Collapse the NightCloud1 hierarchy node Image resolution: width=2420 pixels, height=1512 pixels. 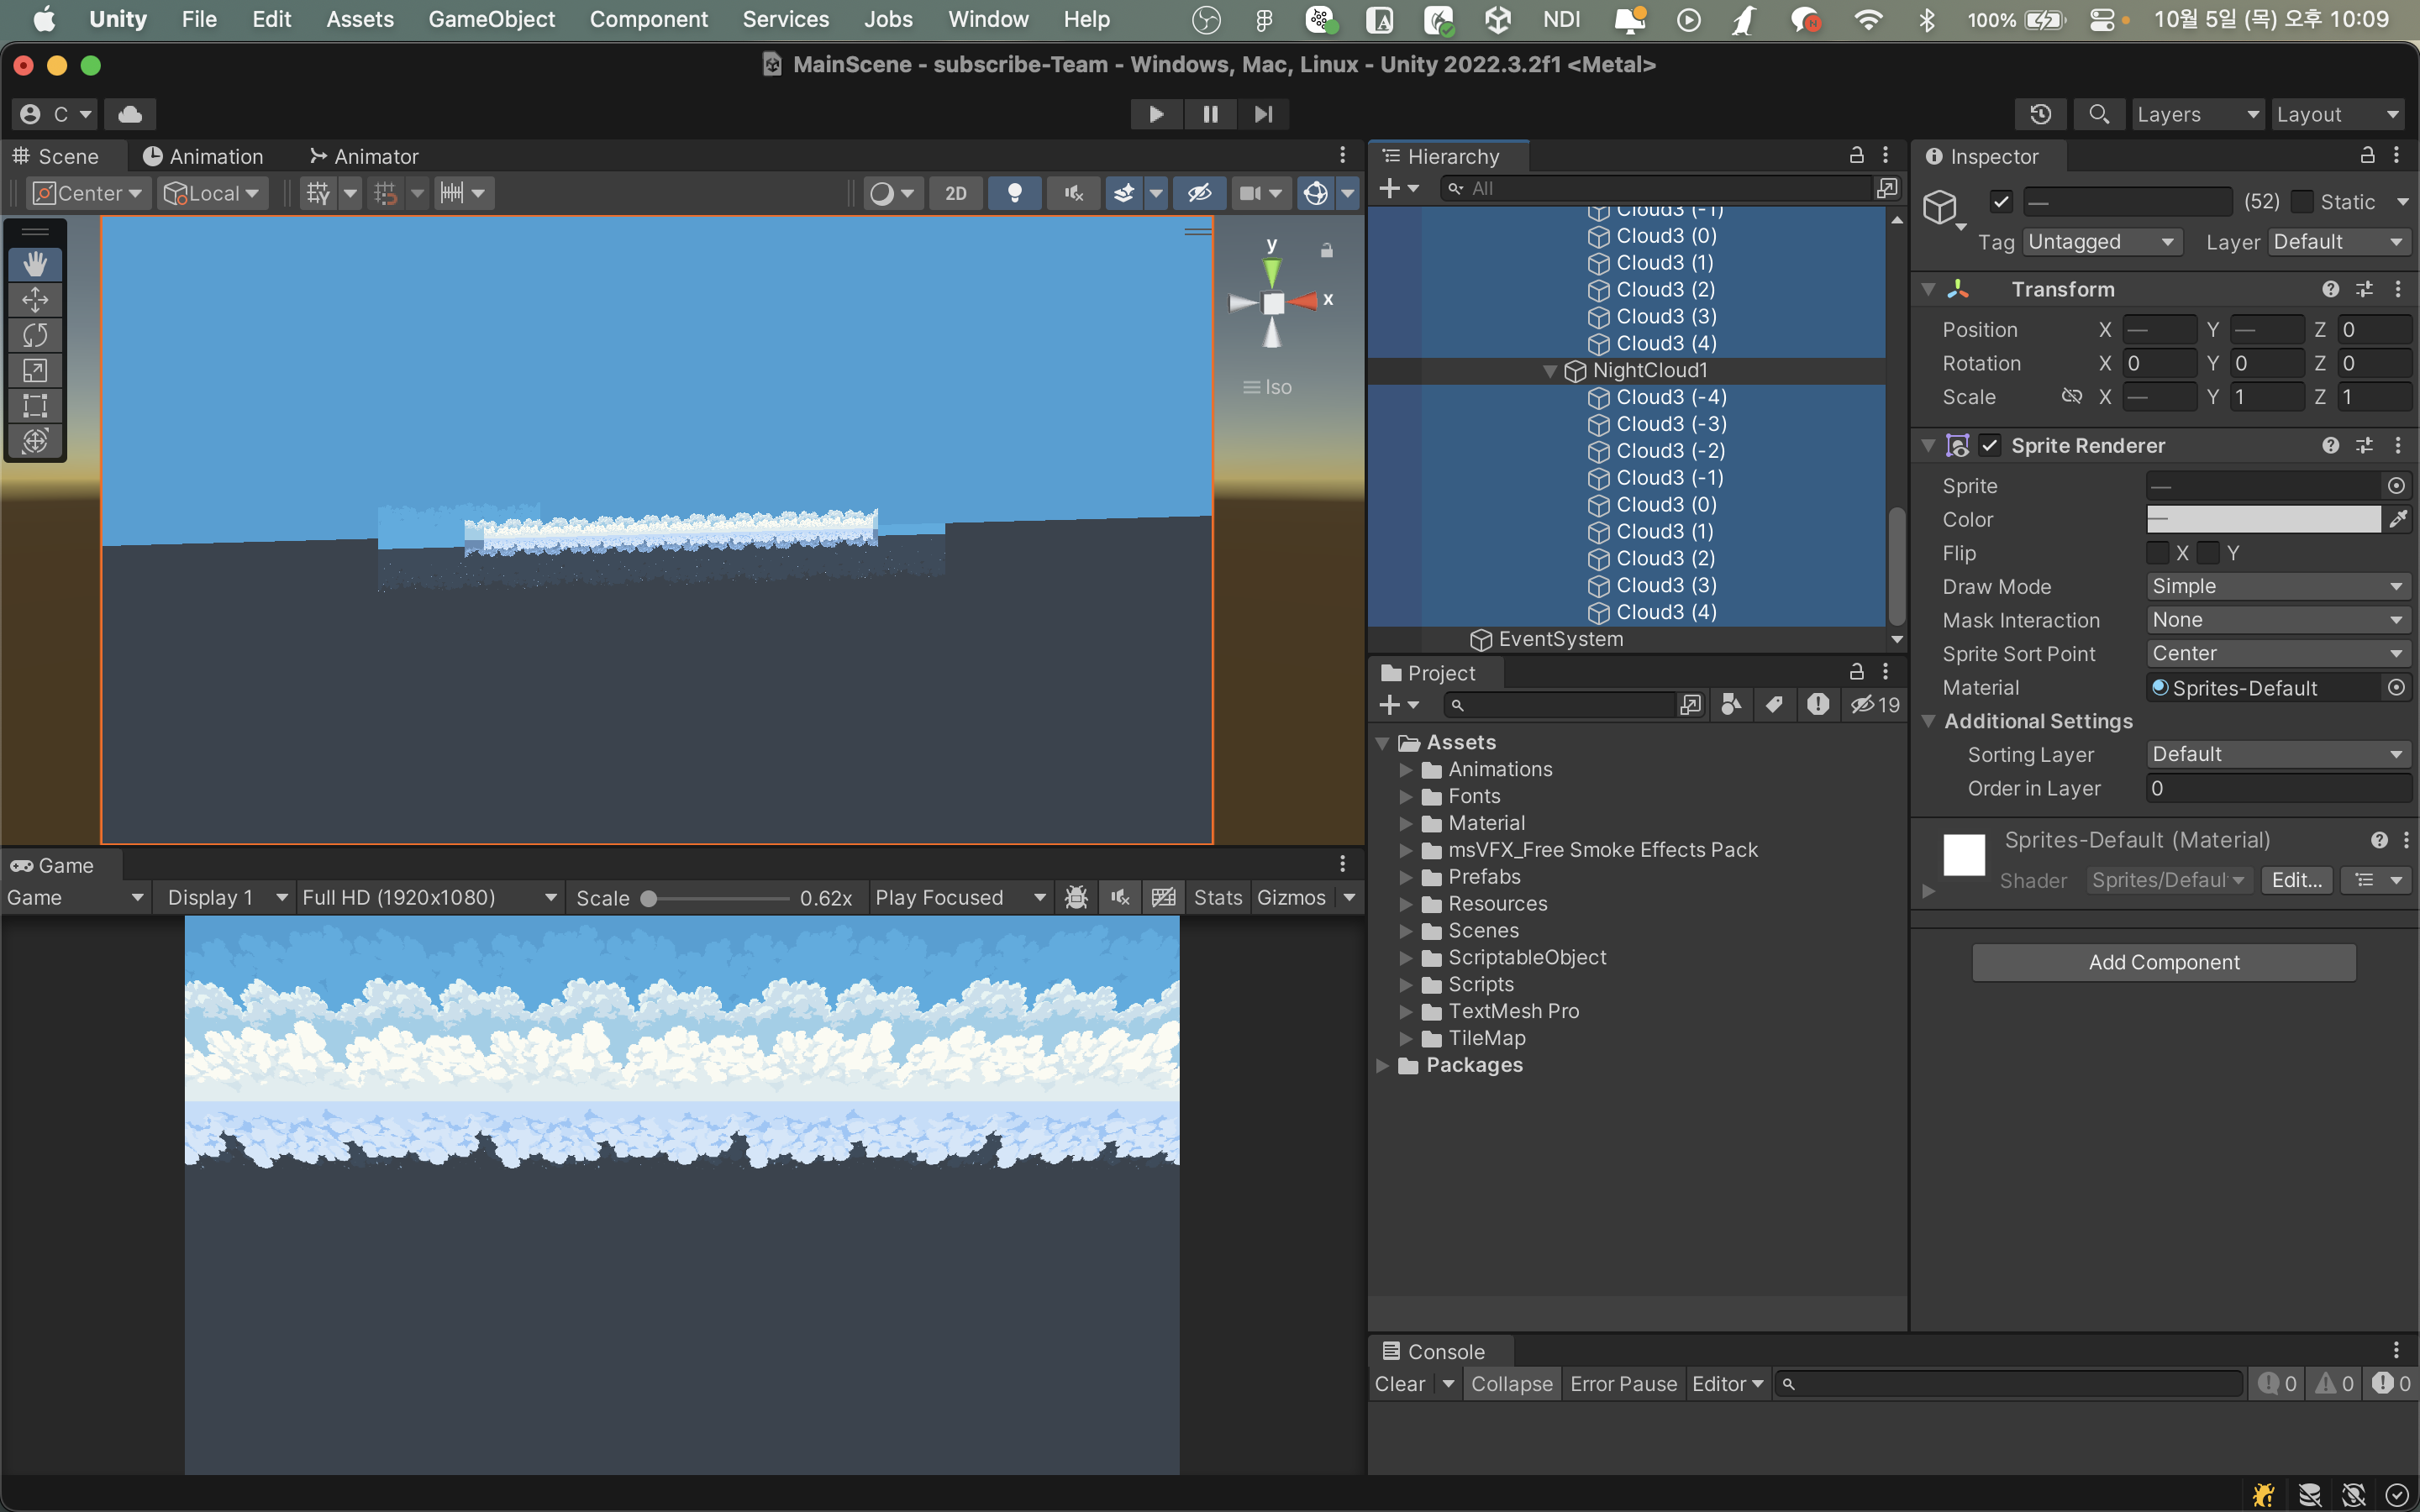coord(1550,371)
